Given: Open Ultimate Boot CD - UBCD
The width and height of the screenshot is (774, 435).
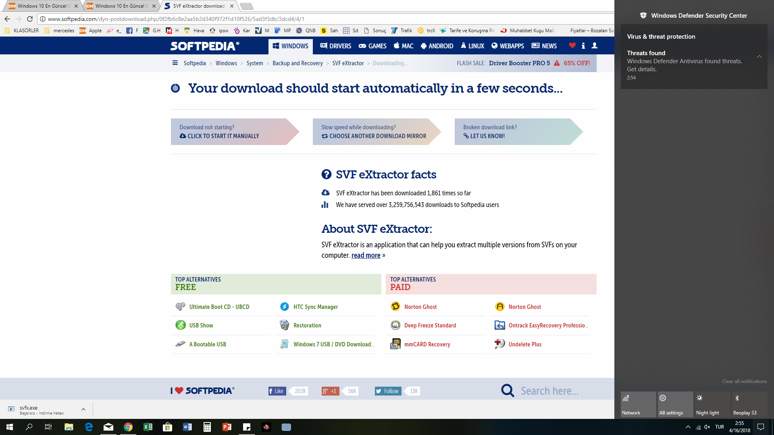Looking at the screenshot, I should (x=219, y=307).
